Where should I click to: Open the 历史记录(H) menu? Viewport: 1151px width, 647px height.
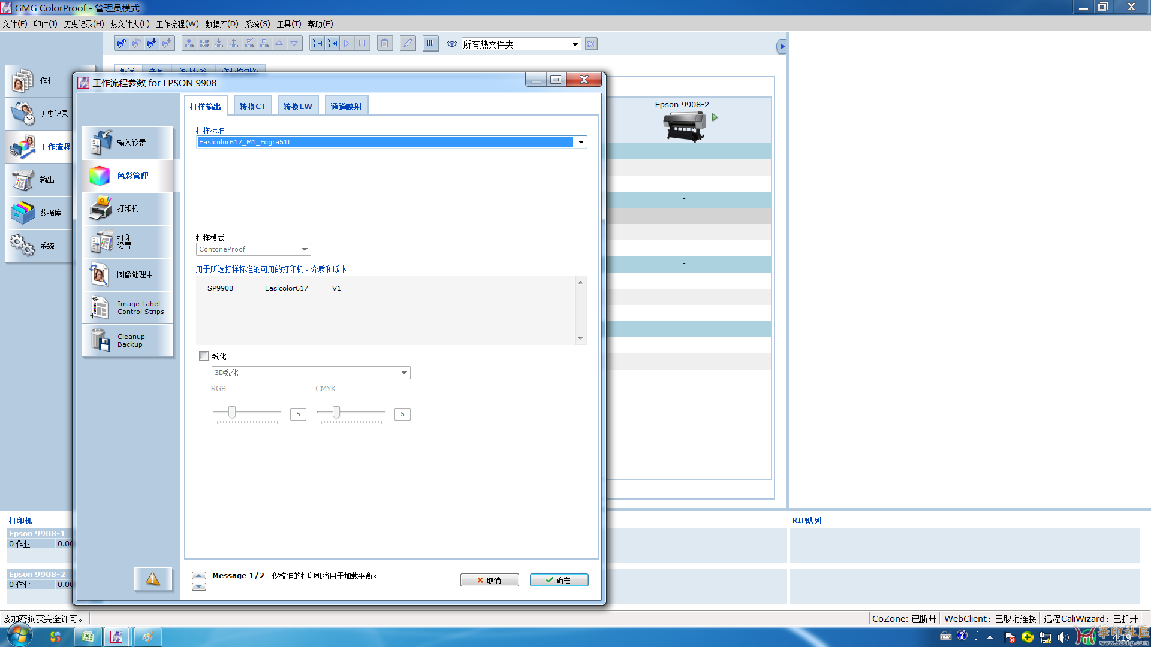(84, 24)
